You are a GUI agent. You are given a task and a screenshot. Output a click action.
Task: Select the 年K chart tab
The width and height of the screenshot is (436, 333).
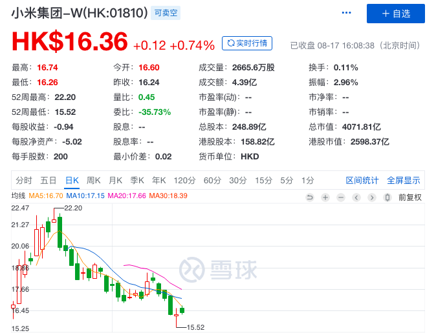coord(158,181)
